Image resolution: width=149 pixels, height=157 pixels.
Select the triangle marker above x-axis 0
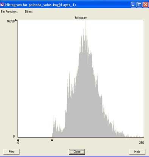click(x=18, y=140)
